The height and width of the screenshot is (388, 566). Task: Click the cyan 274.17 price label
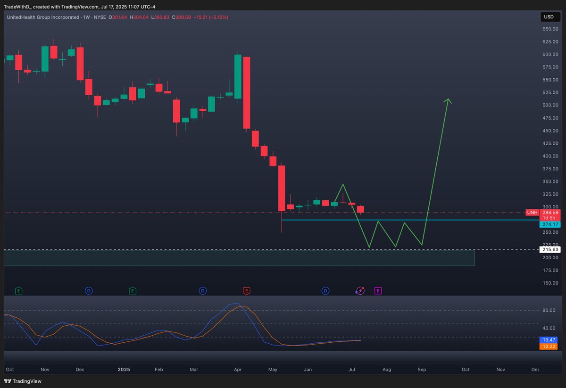pyautogui.click(x=549, y=224)
